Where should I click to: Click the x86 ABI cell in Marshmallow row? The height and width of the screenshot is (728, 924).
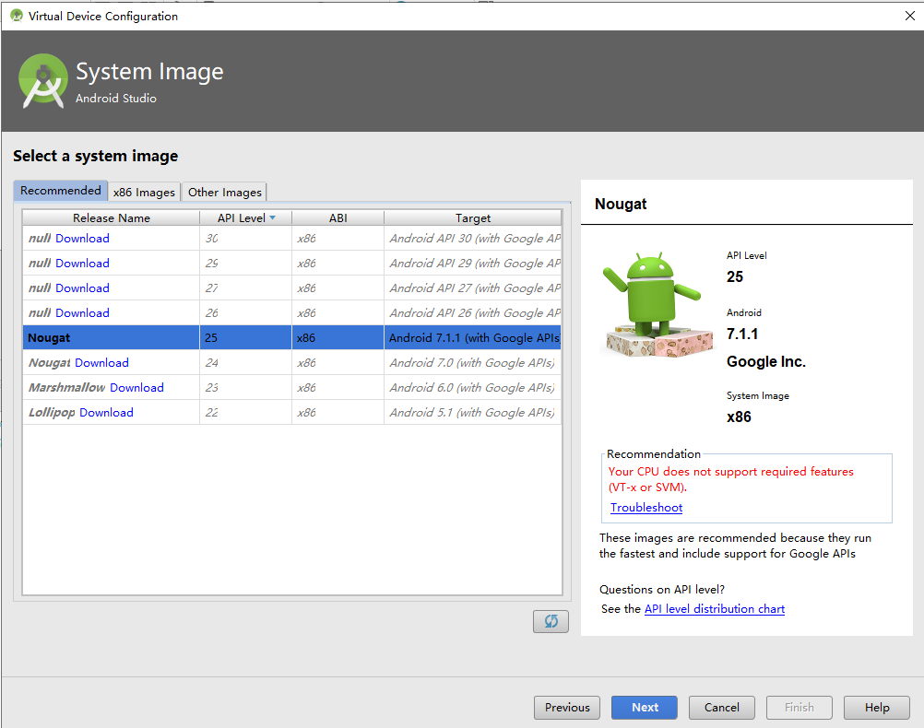(x=338, y=388)
